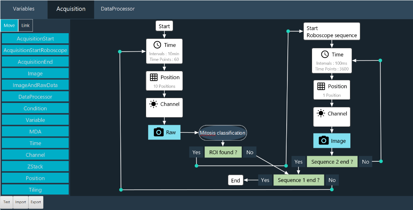The height and width of the screenshot is (210, 413).
Task: Select Channel block in palette
Action: click(x=35, y=155)
